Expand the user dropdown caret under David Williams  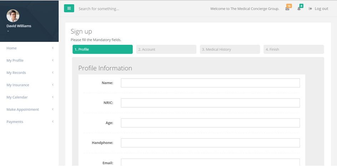pos(8,31)
